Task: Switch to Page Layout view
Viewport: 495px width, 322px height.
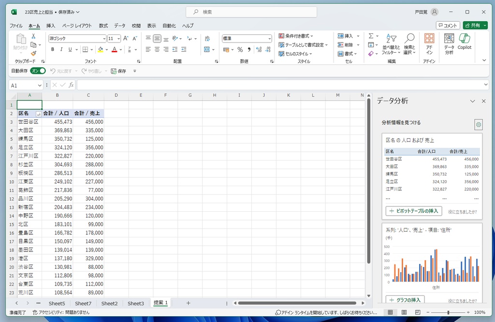Action: 404,312
